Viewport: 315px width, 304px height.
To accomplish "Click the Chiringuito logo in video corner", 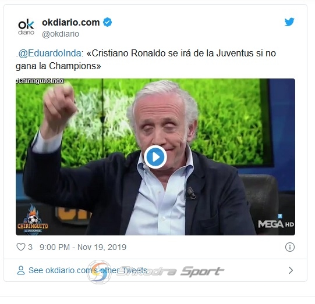I will 33,220.
